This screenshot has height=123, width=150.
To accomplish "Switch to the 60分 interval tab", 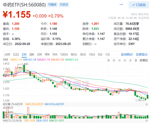I will 74,54.
